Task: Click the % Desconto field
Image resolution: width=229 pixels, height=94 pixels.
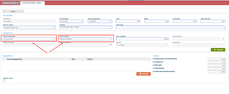Action: [x=185, y=21]
